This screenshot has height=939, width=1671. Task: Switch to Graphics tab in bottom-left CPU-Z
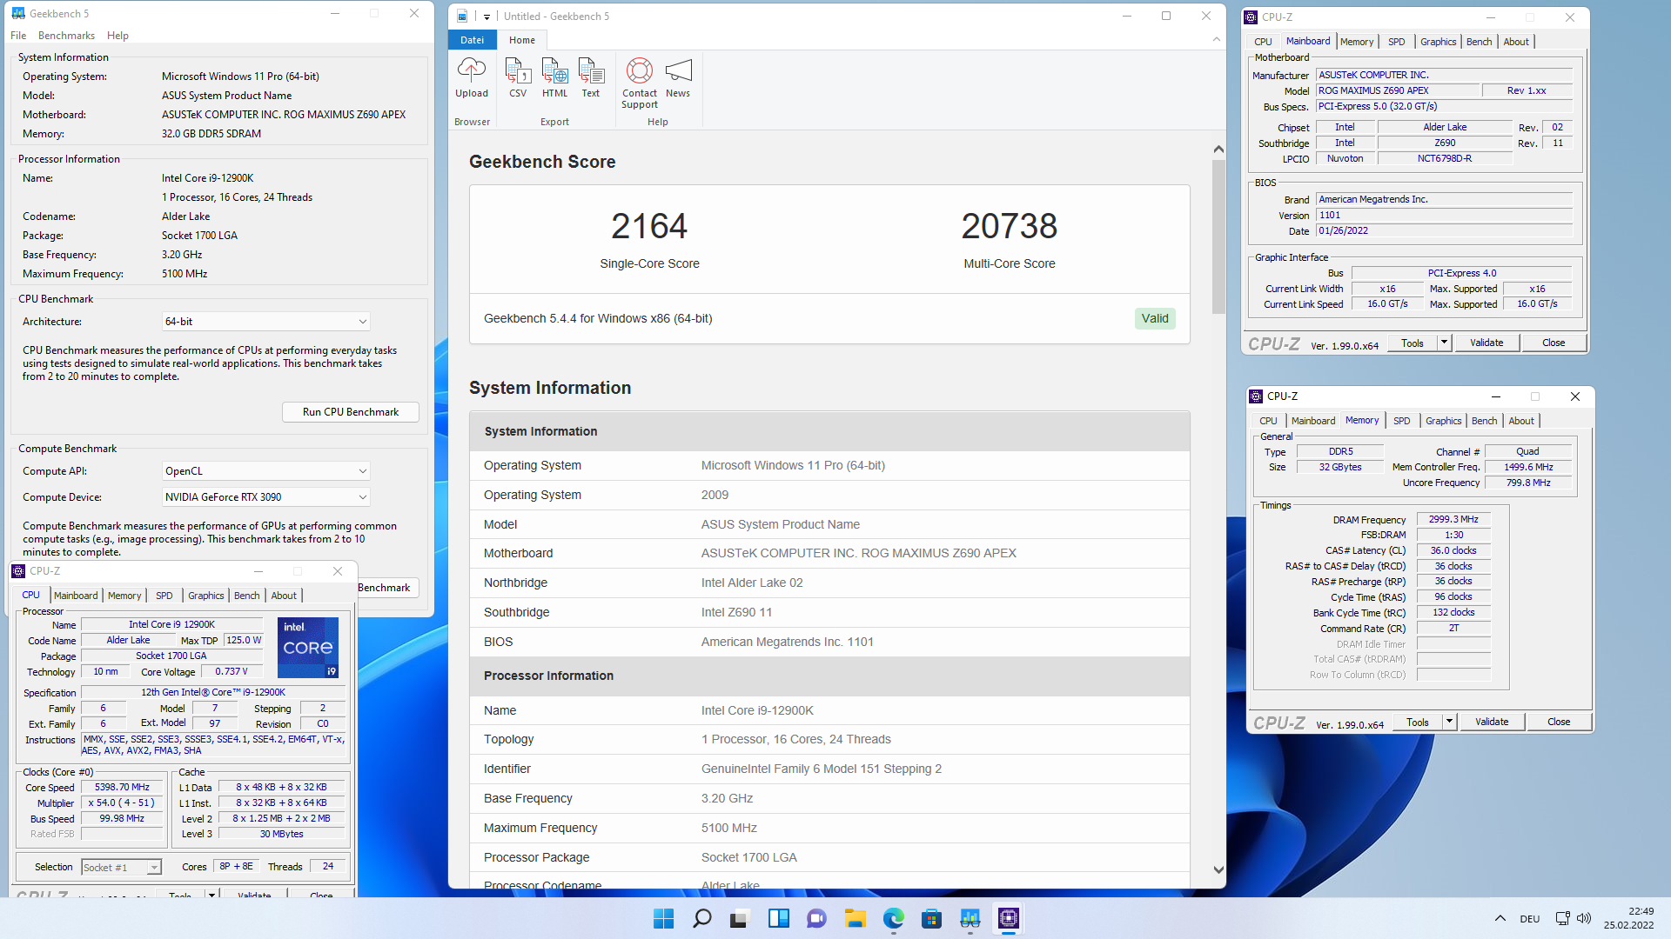coord(206,596)
